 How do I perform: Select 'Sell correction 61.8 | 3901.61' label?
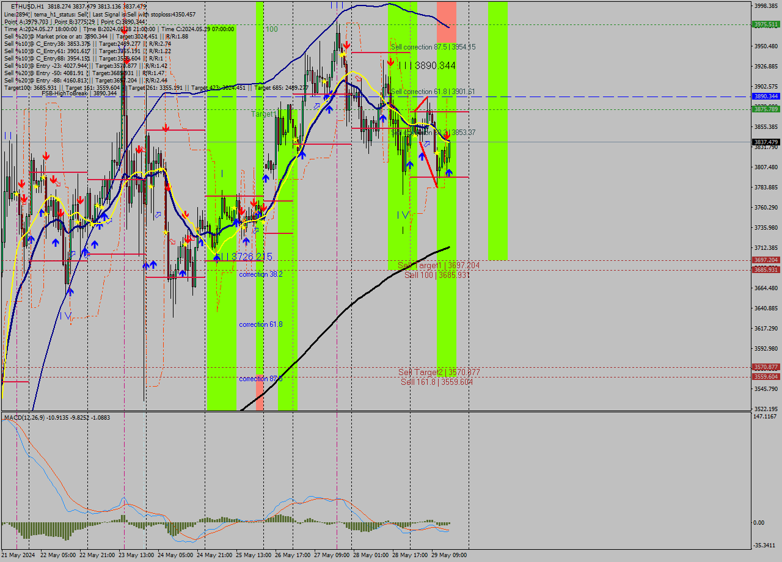pyautogui.click(x=433, y=92)
